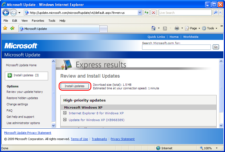This screenshot has width=225, height=152.
Task: Open the footer Privacy Statement link
Action: (123, 139)
